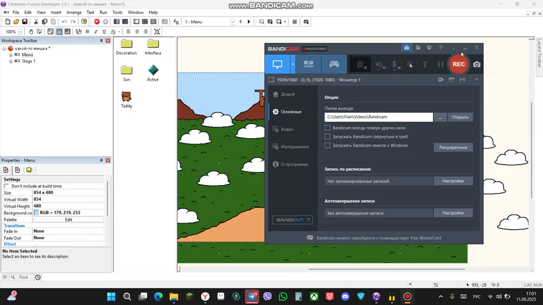Click the Background color swatch RGB 179,219,253
The width and height of the screenshot is (543, 305).
coord(36,213)
